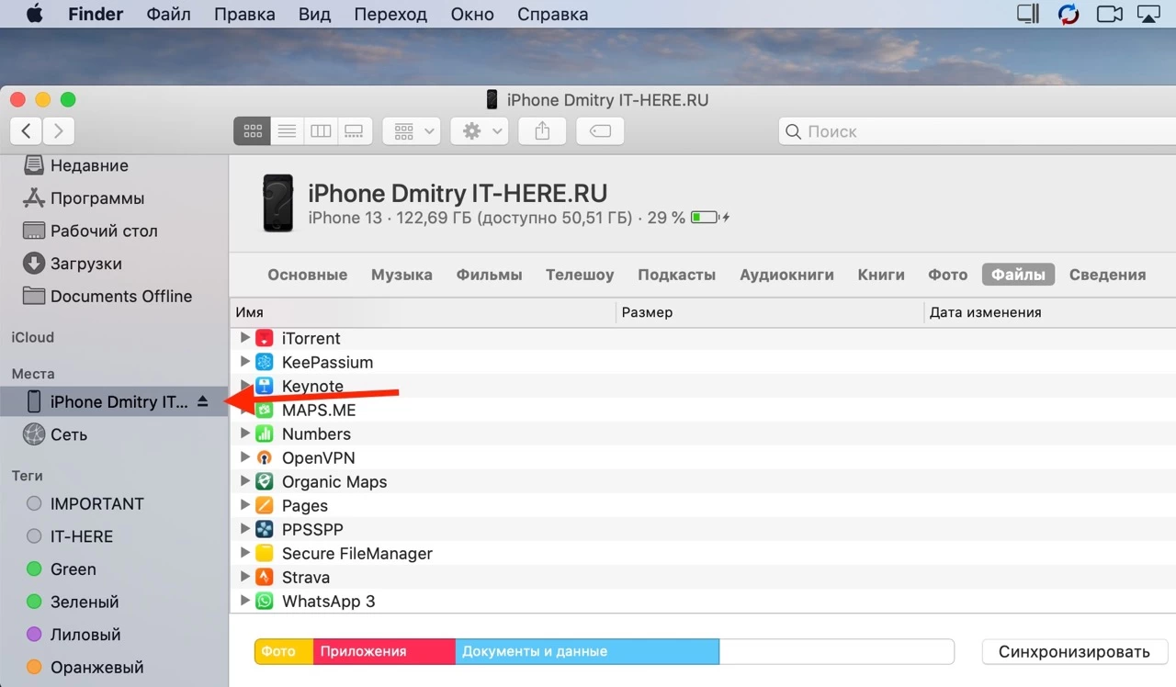Switch to list view mode

(287, 131)
